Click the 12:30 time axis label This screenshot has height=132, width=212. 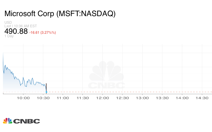(x=123, y=98)
